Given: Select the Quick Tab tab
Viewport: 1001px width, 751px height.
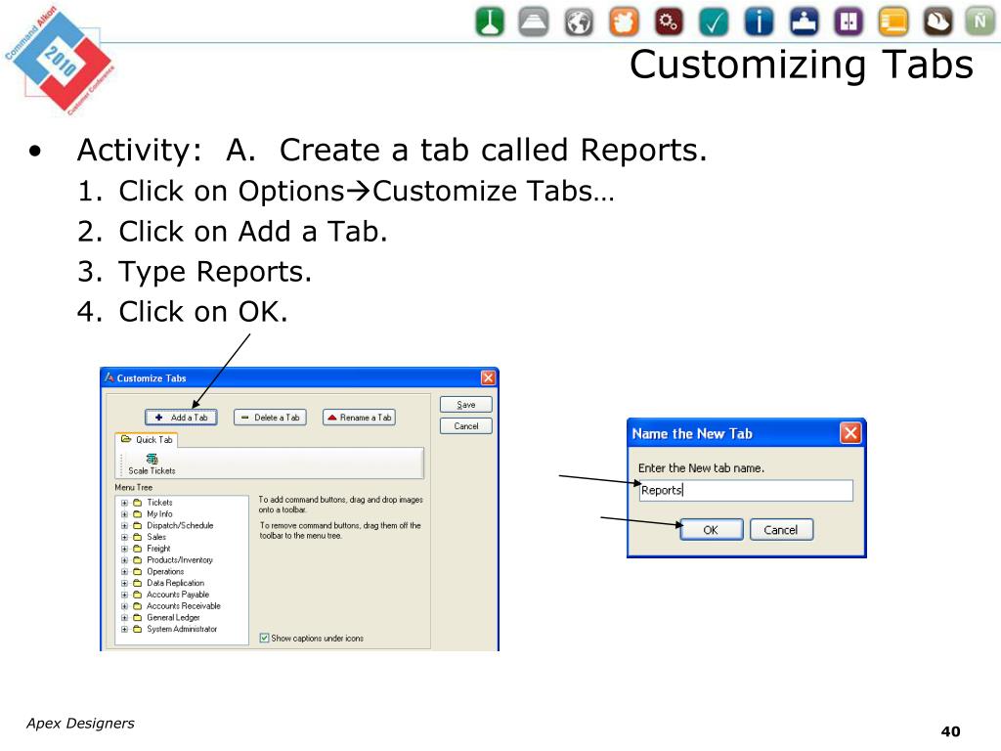Looking at the screenshot, I should click(147, 439).
